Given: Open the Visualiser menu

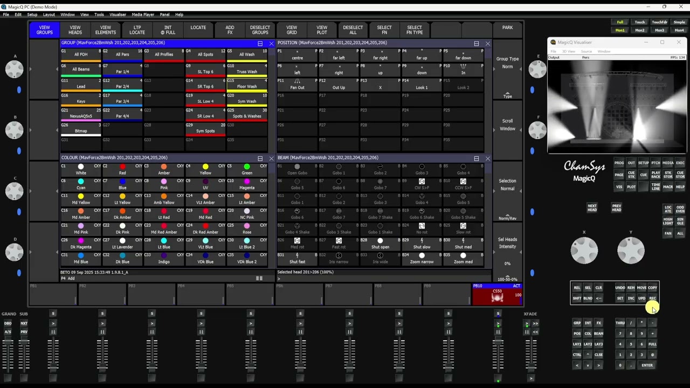Looking at the screenshot, I should click(118, 15).
